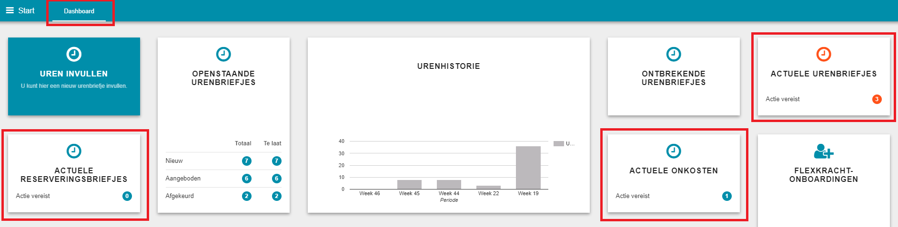Click clock icon on Actuele reserveringsbriefjes tile
898x227 pixels.
pos(74,151)
